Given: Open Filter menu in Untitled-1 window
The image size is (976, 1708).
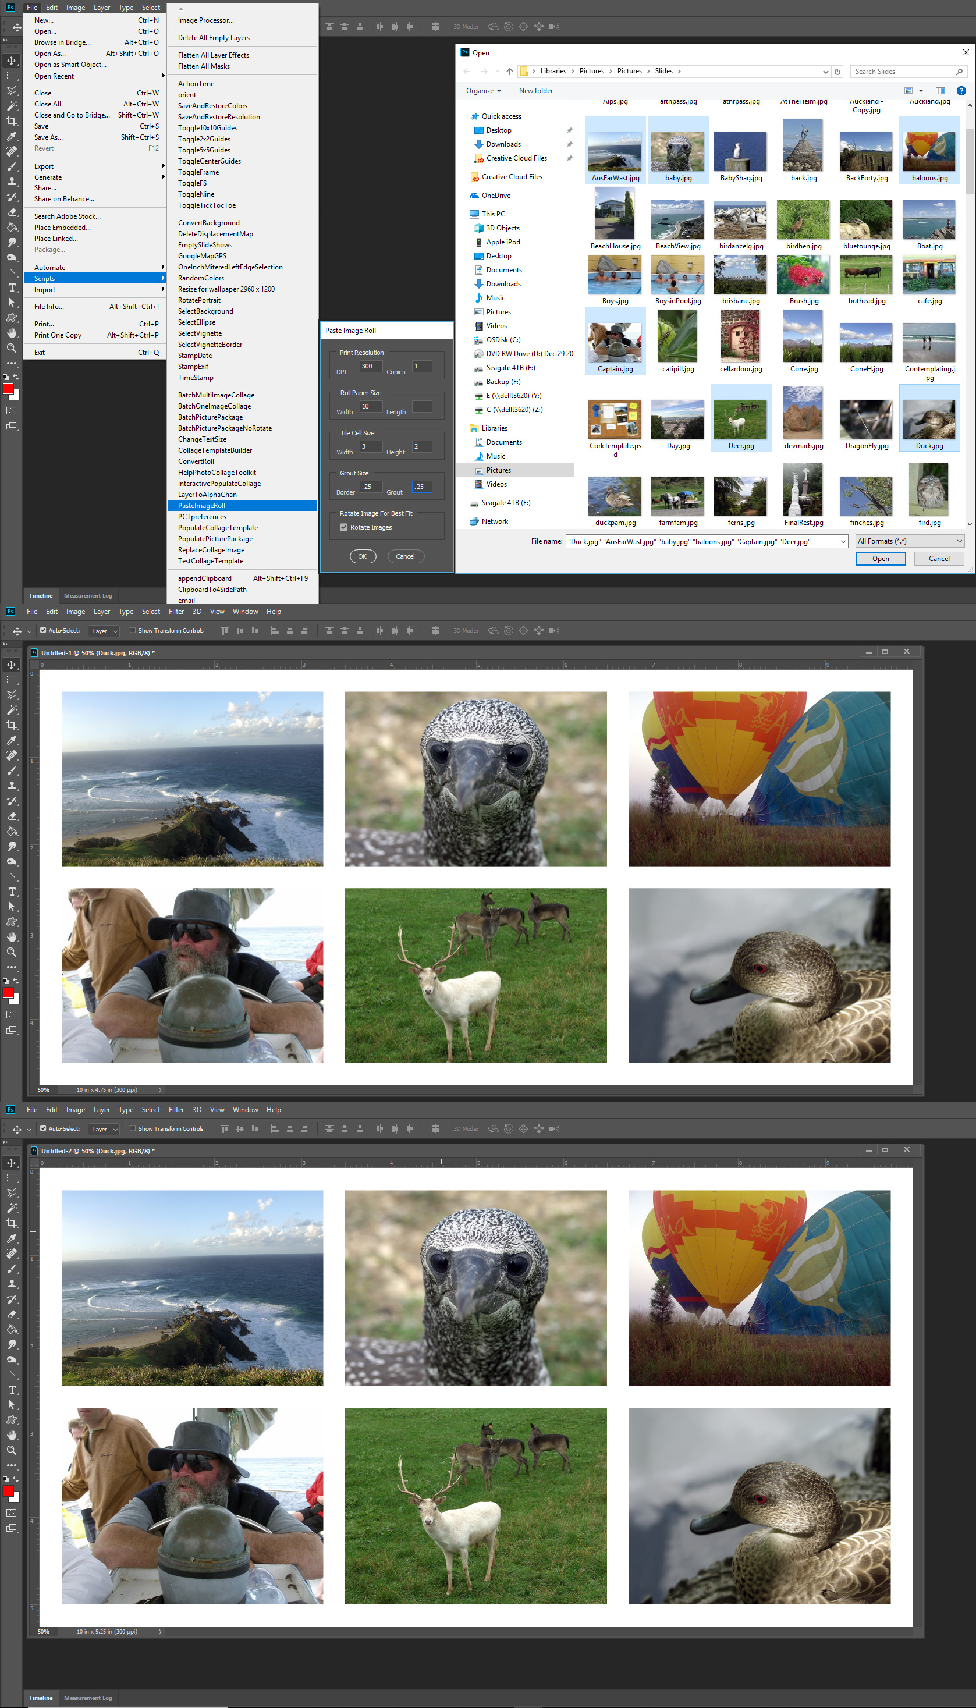Looking at the screenshot, I should (176, 612).
